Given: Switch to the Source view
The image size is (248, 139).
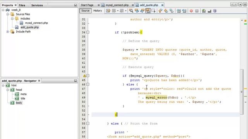Looking at the screenshot, I should click(85, 10).
